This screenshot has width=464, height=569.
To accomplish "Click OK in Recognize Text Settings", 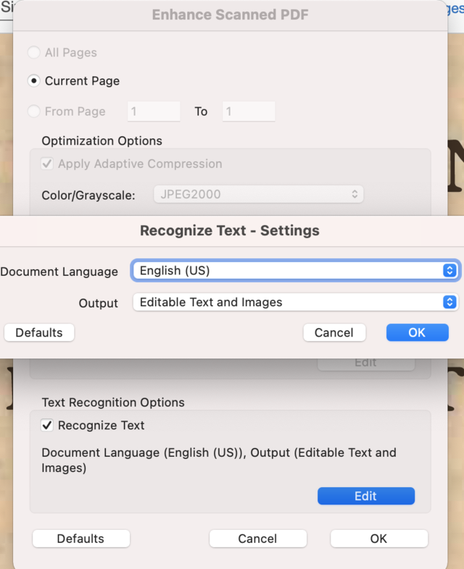I will [x=417, y=332].
